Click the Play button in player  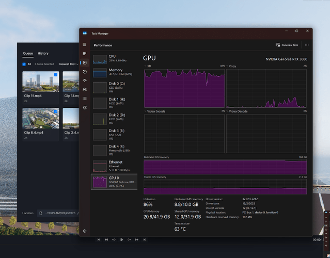click(x=121, y=240)
